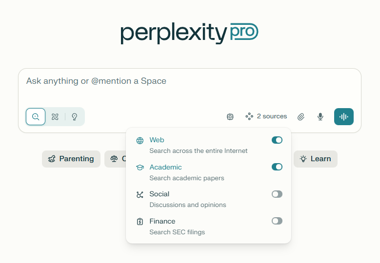
Task: Open the model selector chip icon
Action: coord(230,116)
